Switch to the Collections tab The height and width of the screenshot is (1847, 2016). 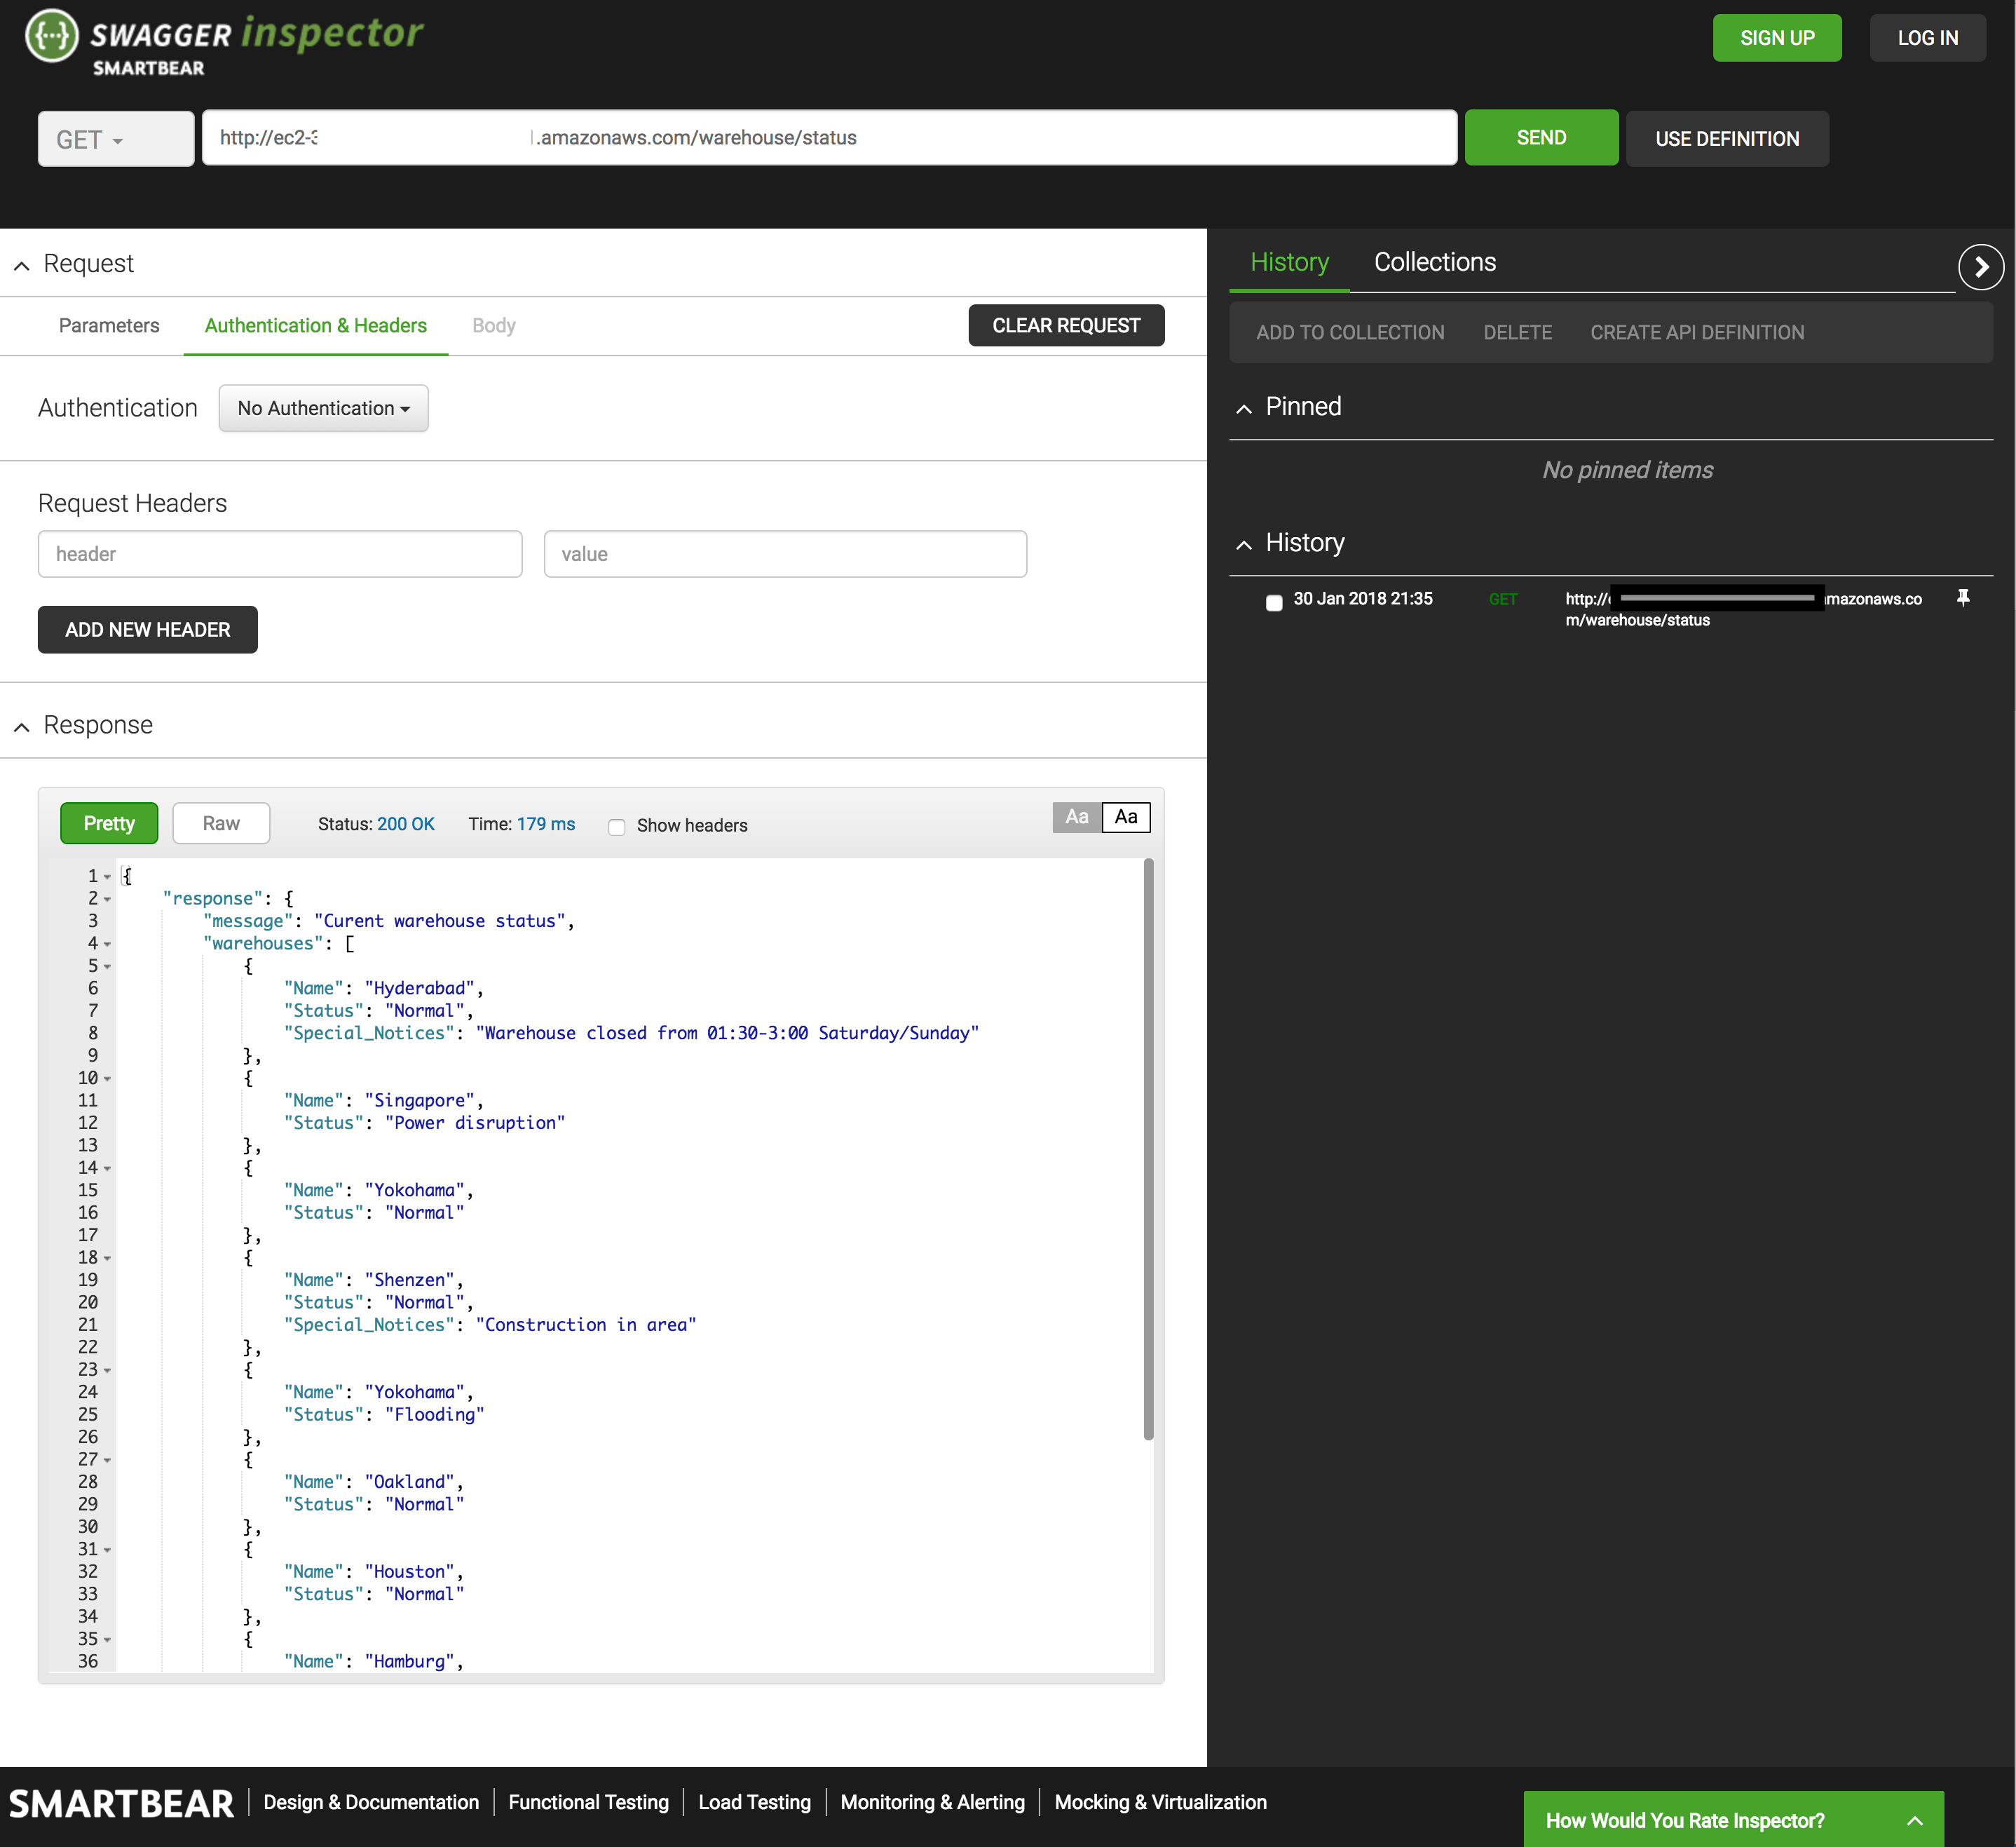1434,262
